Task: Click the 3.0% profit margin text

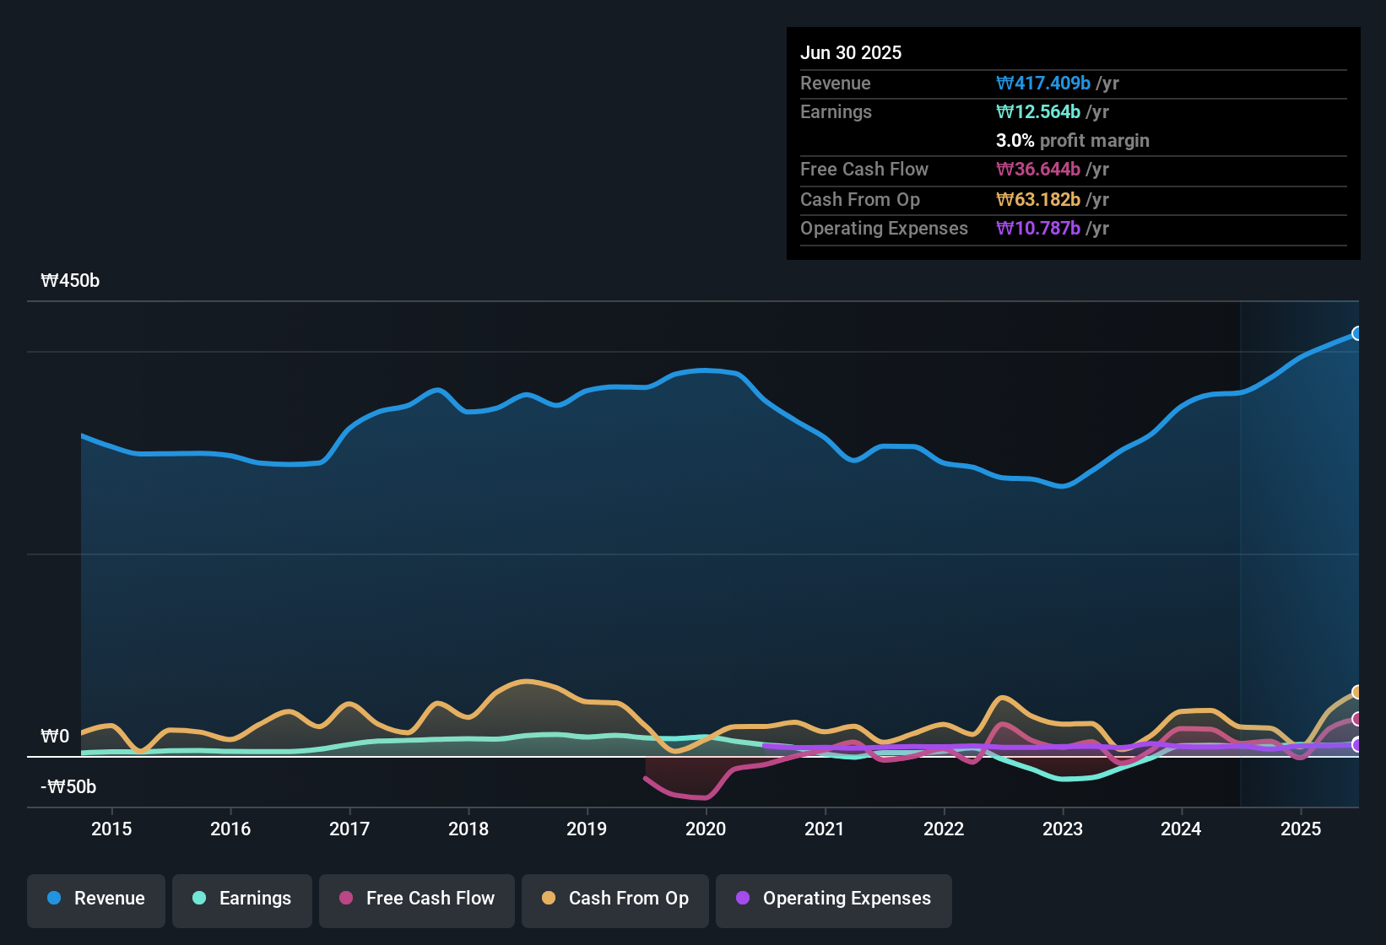Action: click(x=1073, y=141)
